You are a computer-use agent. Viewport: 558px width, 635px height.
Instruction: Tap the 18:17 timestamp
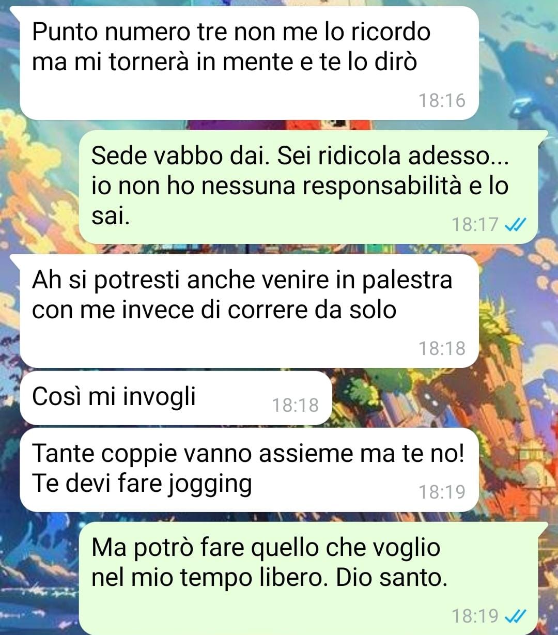475,224
